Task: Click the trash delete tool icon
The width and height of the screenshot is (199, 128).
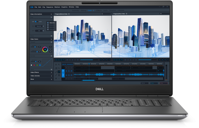Action: pos(59,75)
